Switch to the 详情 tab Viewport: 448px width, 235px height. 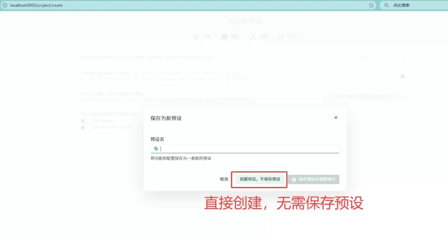(x=202, y=37)
